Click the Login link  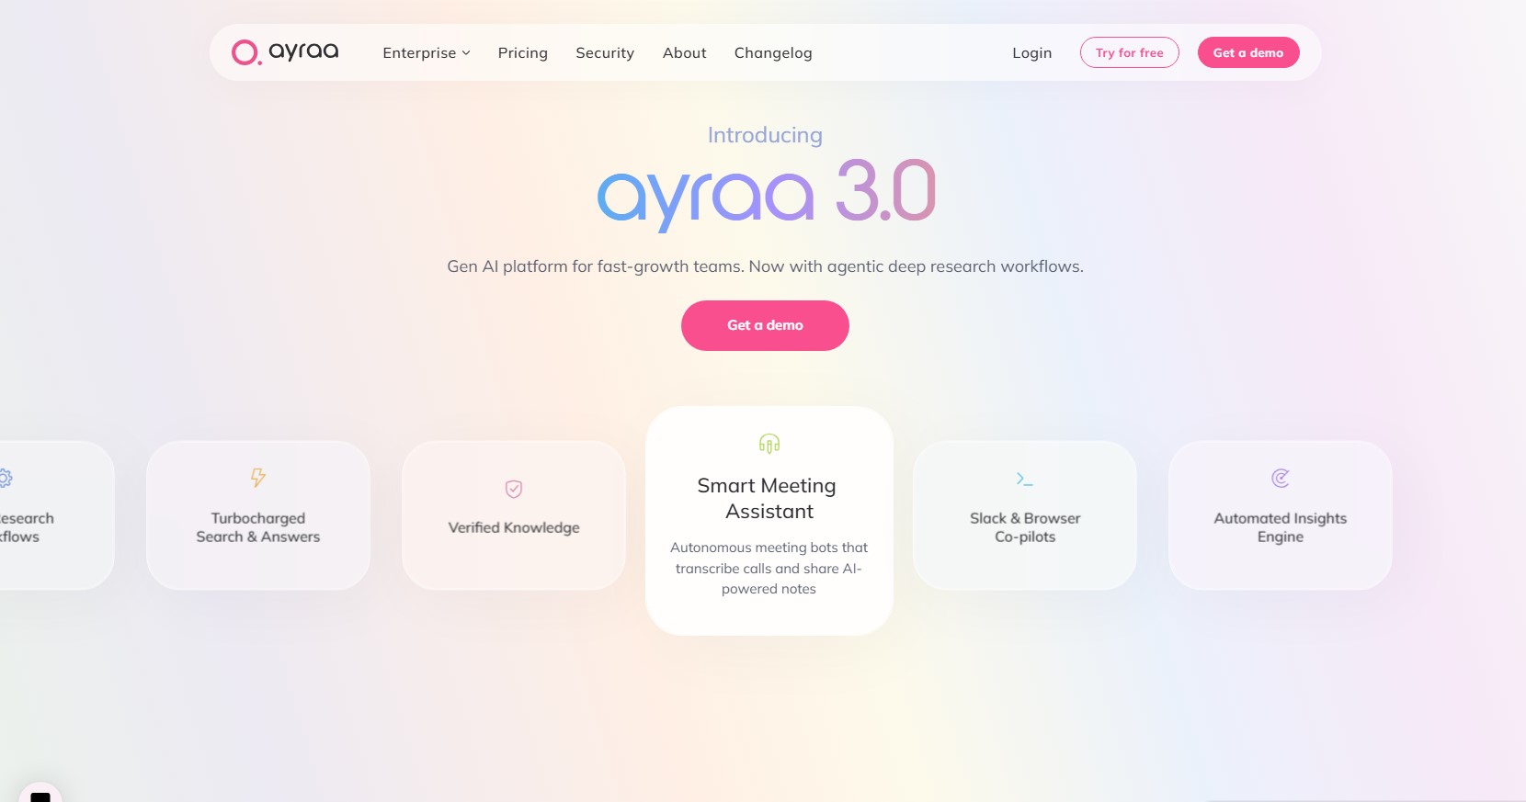1031,52
